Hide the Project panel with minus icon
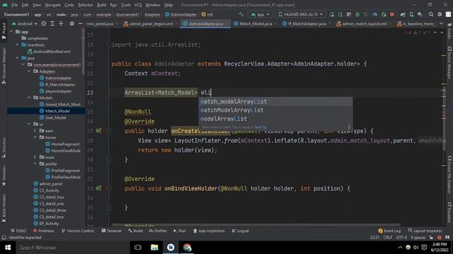The image size is (453, 254). pyautogui.click(x=80, y=23)
